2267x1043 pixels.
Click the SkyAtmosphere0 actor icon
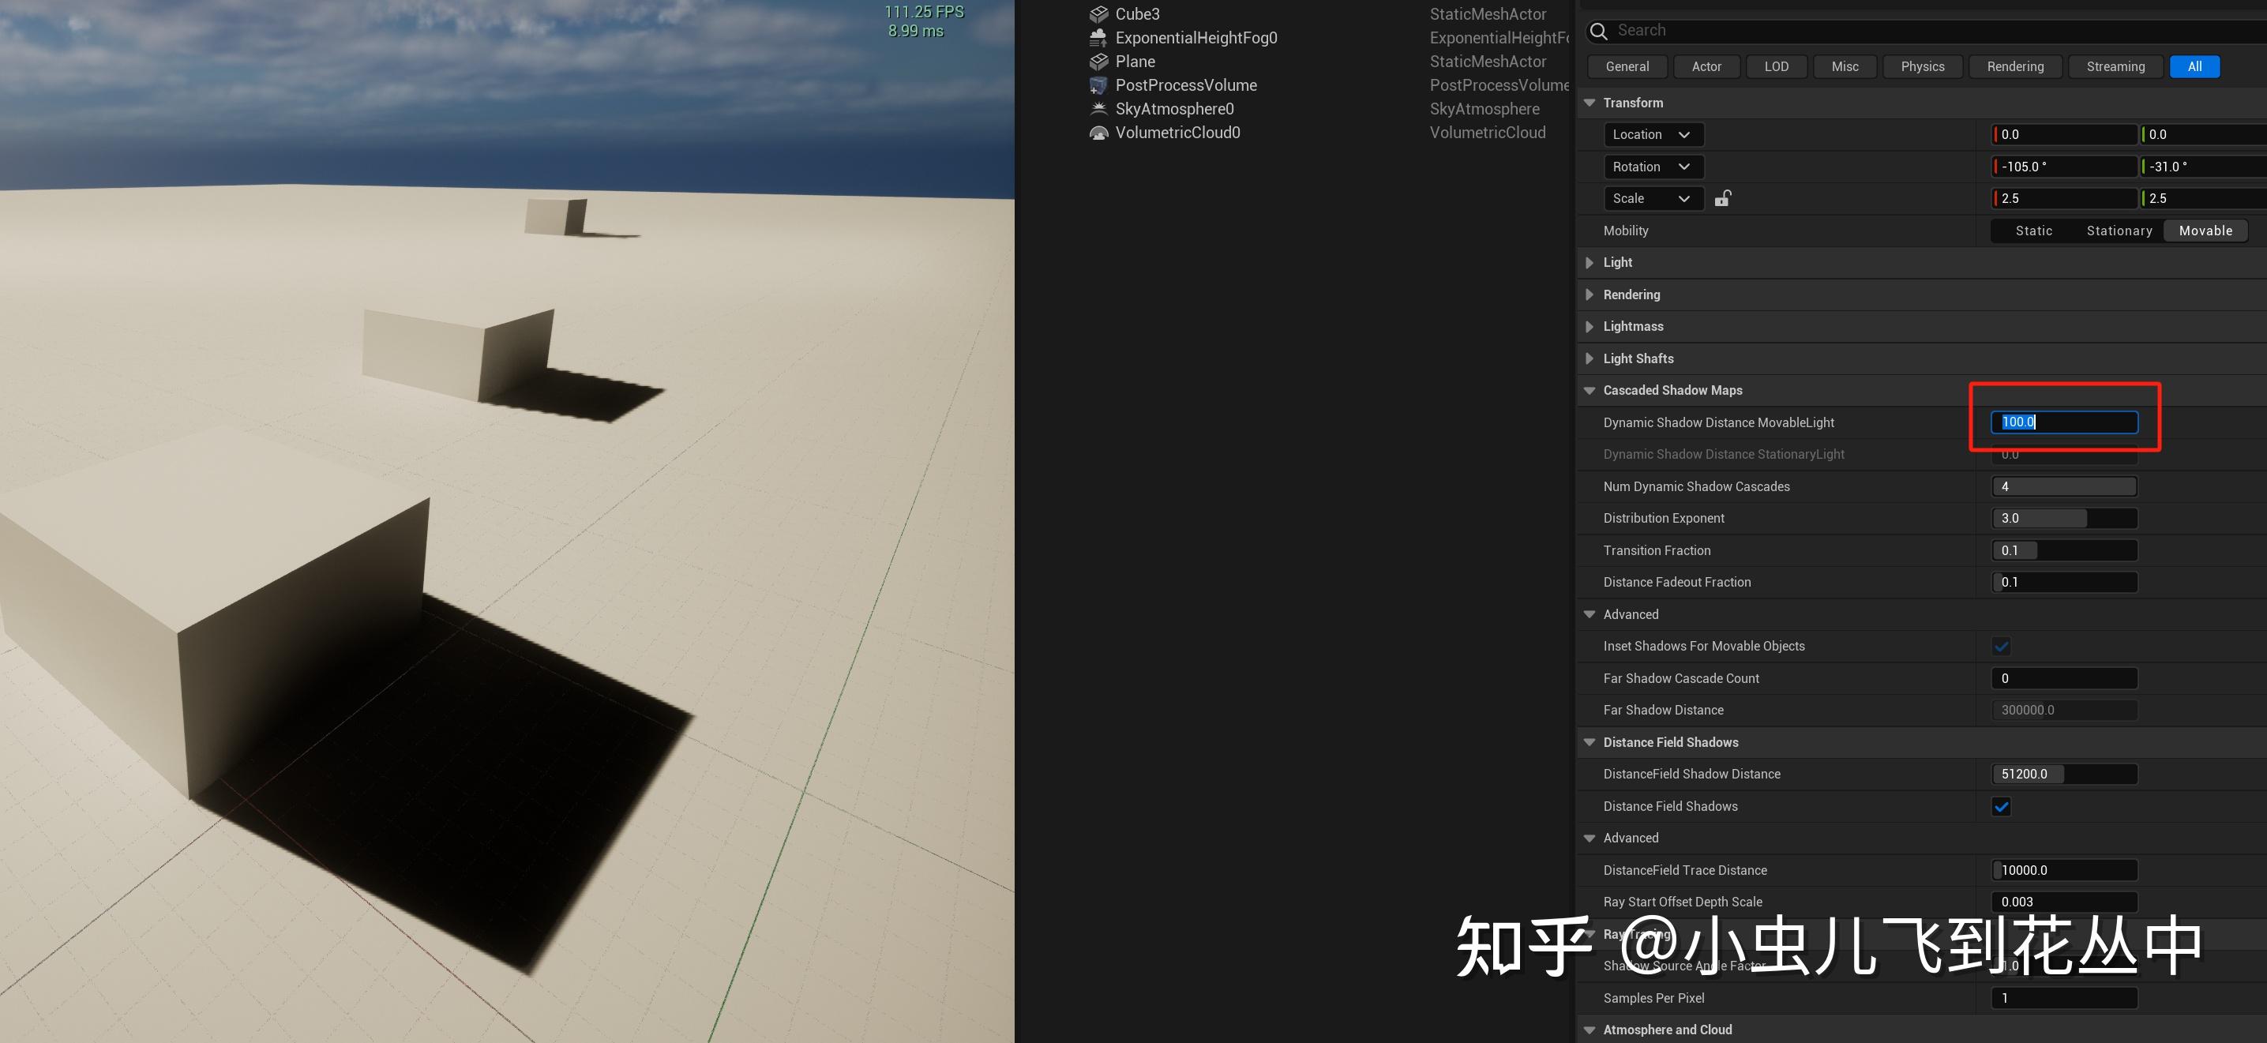click(1098, 109)
